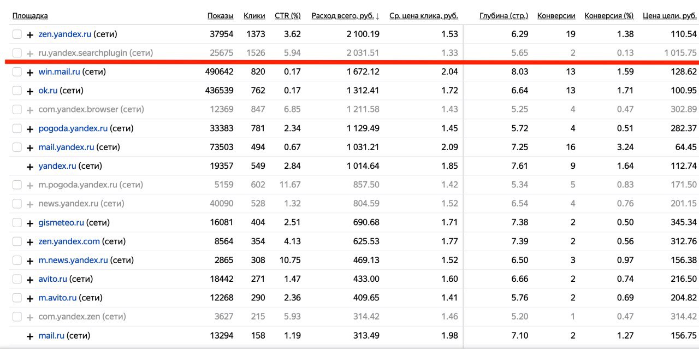Expand the zen.yandex.ru row with plus

pos(30,34)
